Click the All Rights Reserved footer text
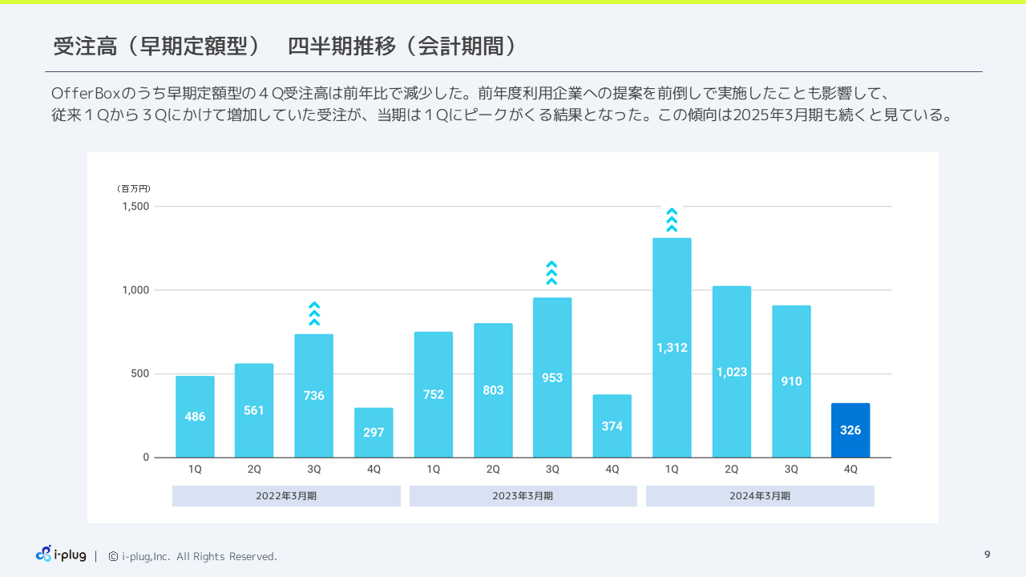 (226, 556)
